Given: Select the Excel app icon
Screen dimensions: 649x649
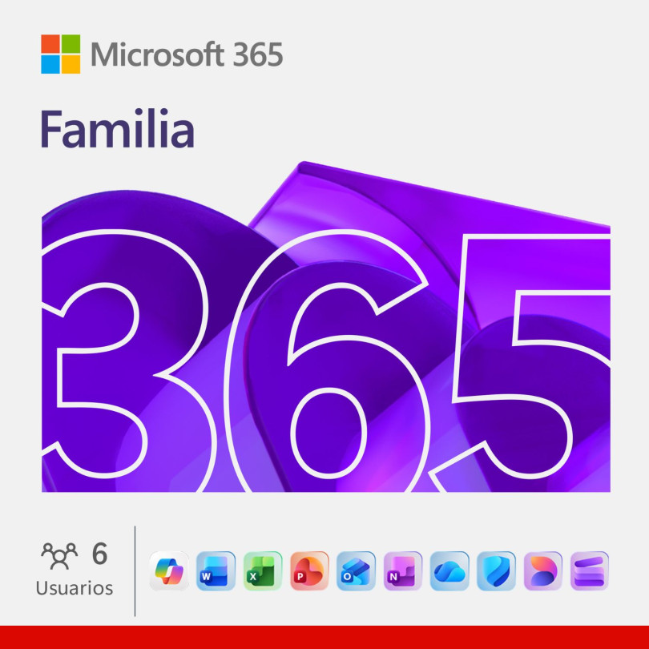Looking at the screenshot, I should coord(263,570).
